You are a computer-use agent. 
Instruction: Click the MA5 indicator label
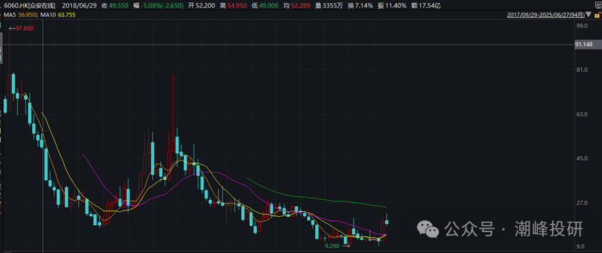[x=10, y=15]
